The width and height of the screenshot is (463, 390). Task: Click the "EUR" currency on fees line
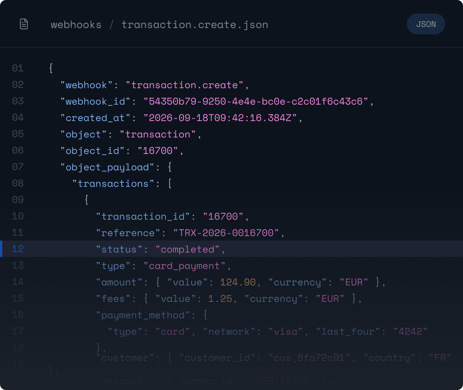pyautogui.click(x=330, y=299)
